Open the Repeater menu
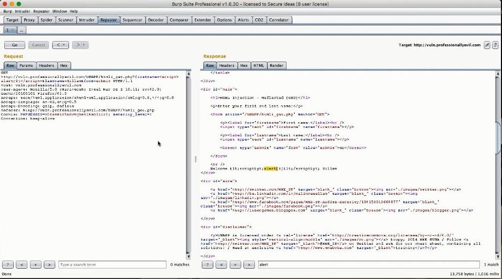 pyautogui.click(x=41, y=11)
